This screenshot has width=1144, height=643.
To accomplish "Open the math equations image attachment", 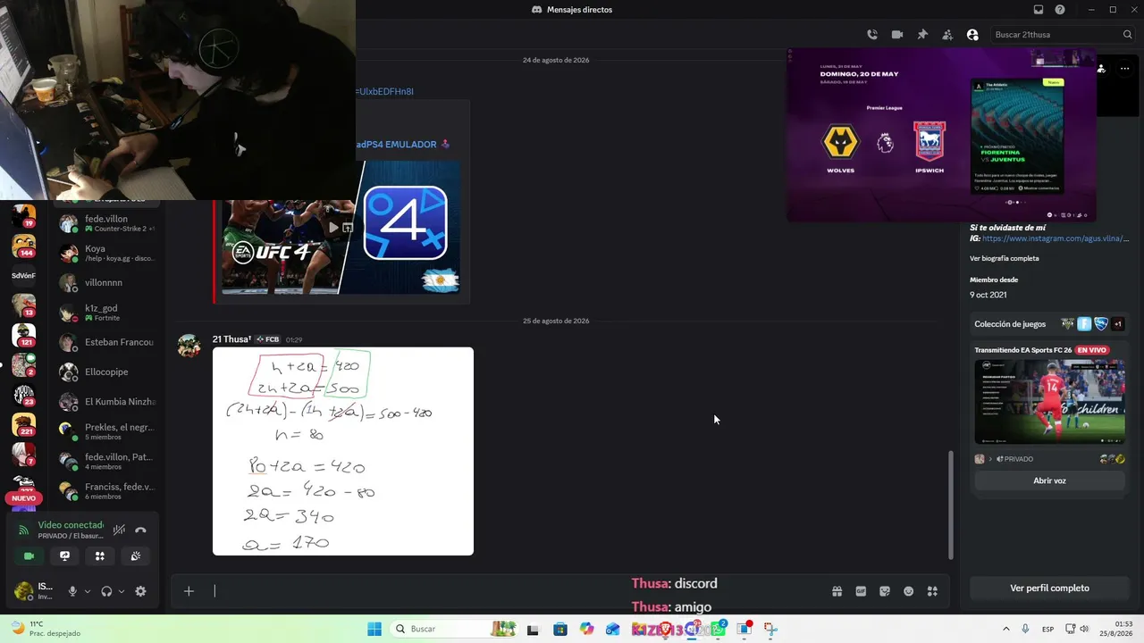I will pos(343,451).
